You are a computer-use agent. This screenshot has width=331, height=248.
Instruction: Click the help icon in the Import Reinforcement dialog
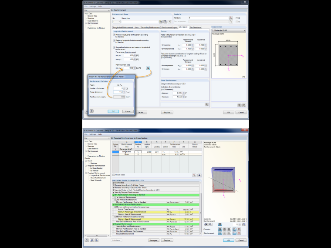point(91,111)
